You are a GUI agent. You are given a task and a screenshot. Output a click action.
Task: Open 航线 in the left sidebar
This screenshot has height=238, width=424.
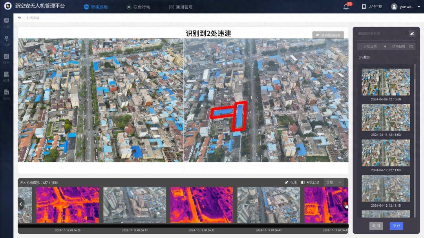6,40
